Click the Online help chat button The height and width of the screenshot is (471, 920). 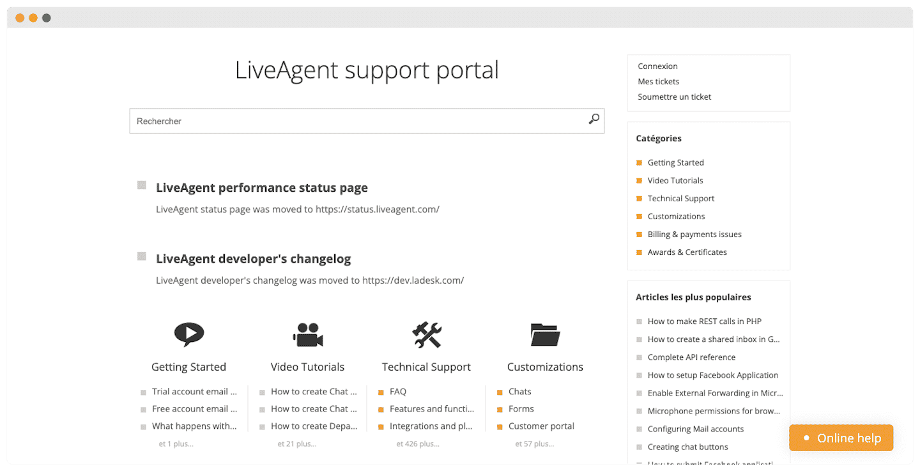pos(841,438)
